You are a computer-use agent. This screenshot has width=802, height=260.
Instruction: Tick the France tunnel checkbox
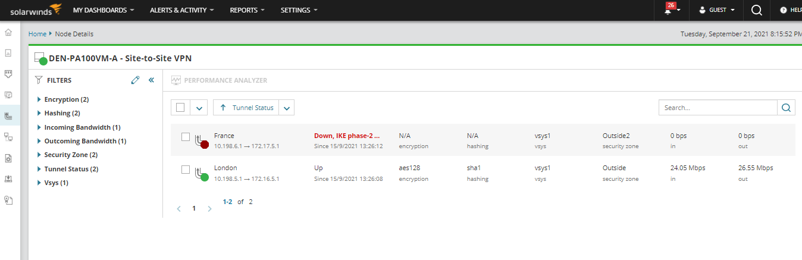186,137
